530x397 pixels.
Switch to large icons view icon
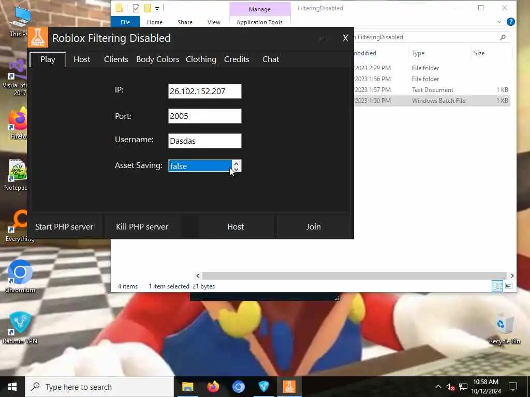(509, 286)
